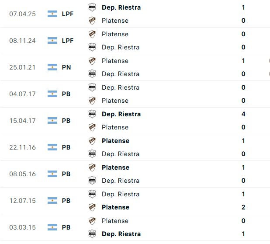
Task: Click the 08.11.24 match date
Action: (22, 41)
